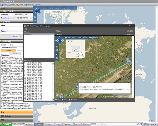Select Road style in track viewer
This screenshot has height=126, width=158.
point(73,38)
